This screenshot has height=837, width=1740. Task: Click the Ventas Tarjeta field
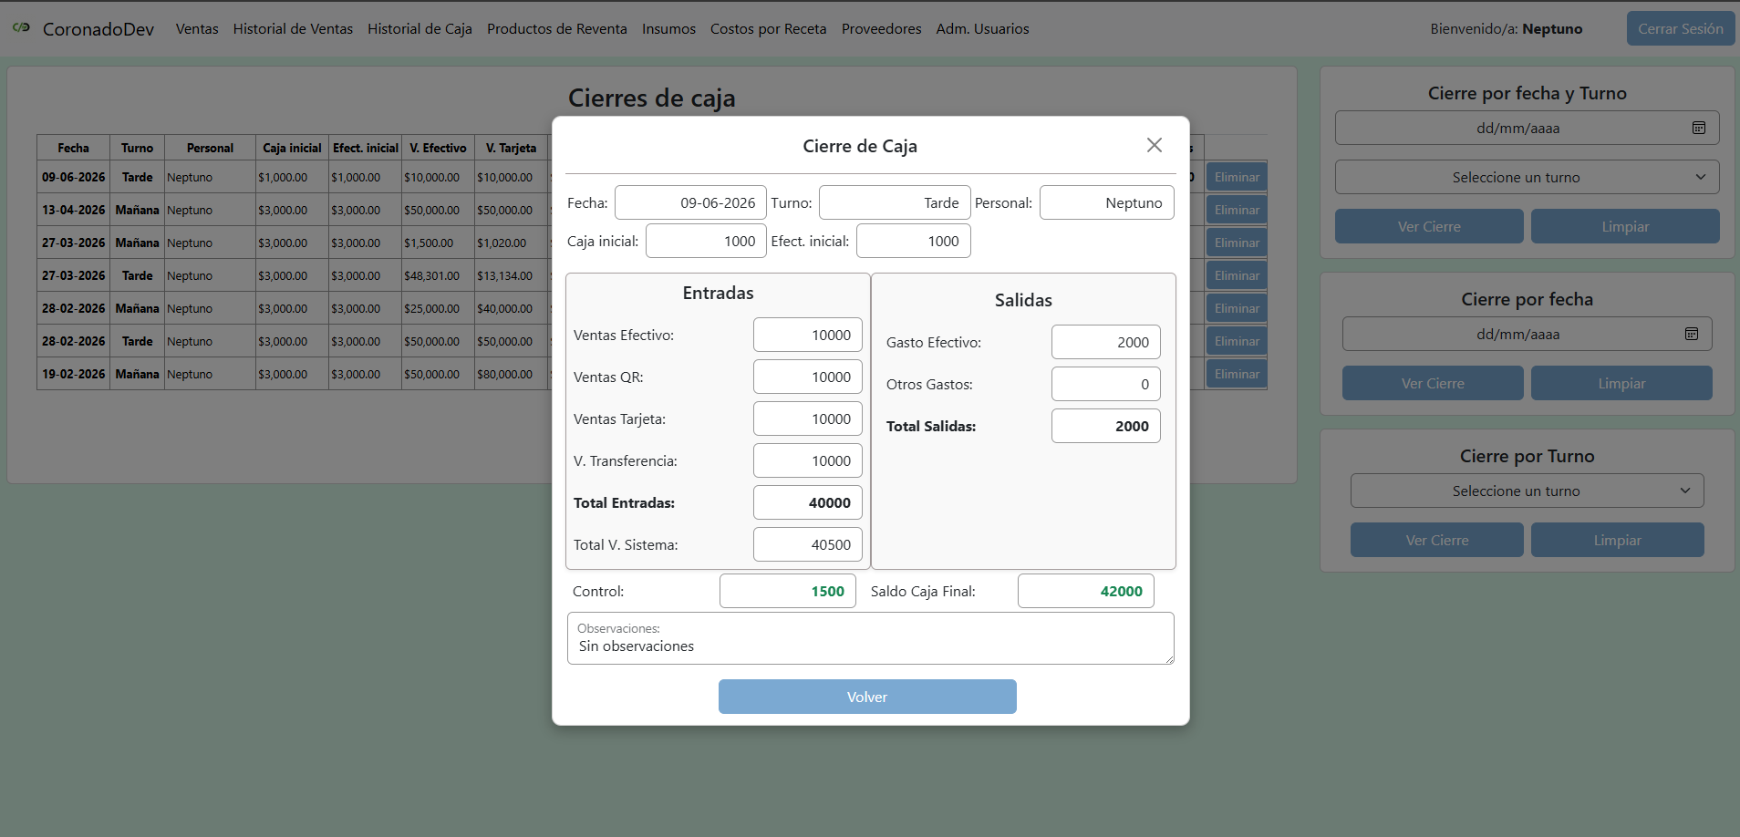(808, 418)
